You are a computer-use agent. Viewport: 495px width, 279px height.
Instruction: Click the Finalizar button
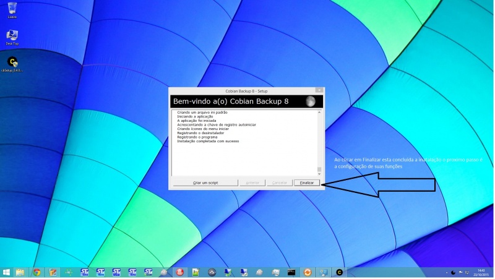pos(307,183)
